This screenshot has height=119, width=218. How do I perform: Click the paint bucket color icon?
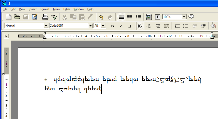(213, 26)
